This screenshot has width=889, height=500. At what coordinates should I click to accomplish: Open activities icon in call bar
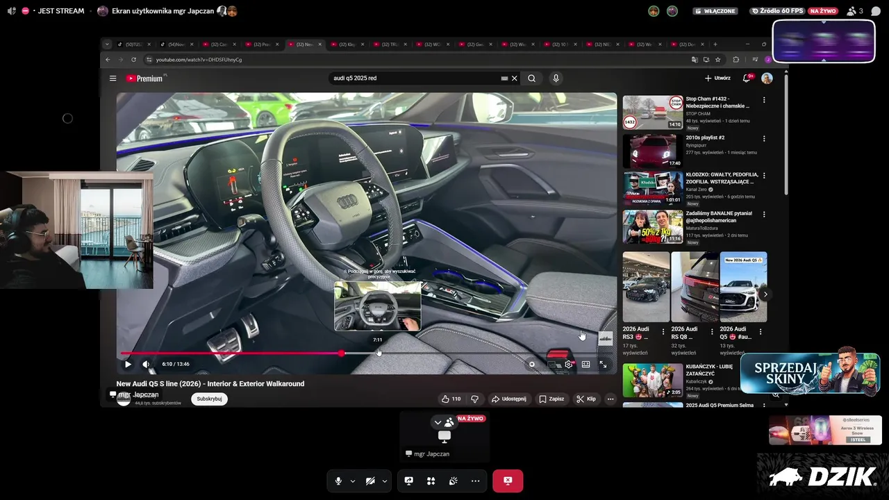[431, 481]
